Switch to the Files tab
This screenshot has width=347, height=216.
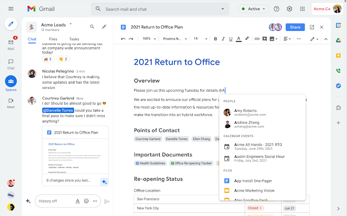point(53,39)
